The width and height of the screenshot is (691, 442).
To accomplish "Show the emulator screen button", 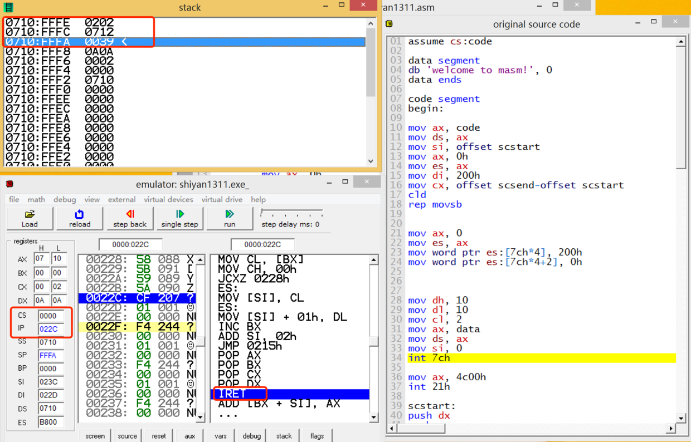I will pos(95,436).
